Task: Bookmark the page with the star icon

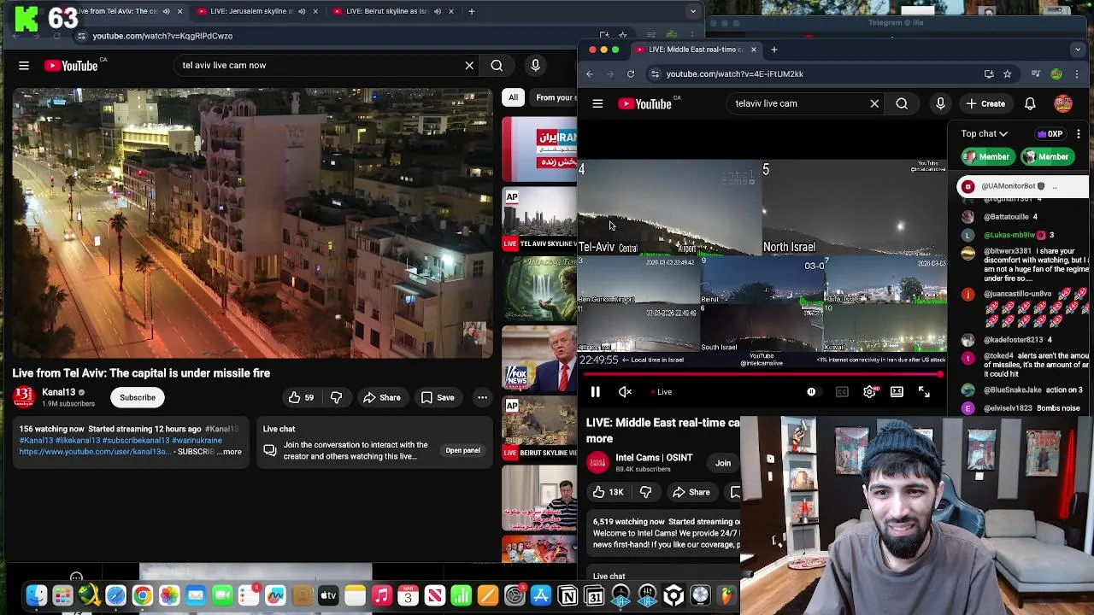Action: point(1007,73)
